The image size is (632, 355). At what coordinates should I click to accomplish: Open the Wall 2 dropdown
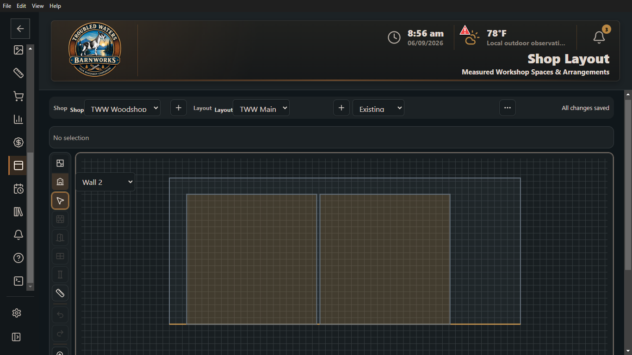coord(105,182)
